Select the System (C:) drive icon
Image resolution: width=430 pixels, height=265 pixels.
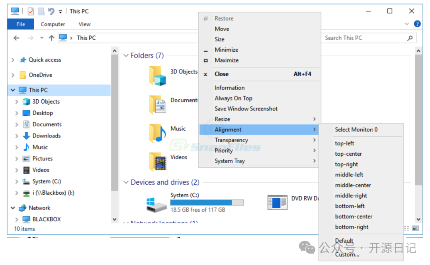tap(156, 204)
